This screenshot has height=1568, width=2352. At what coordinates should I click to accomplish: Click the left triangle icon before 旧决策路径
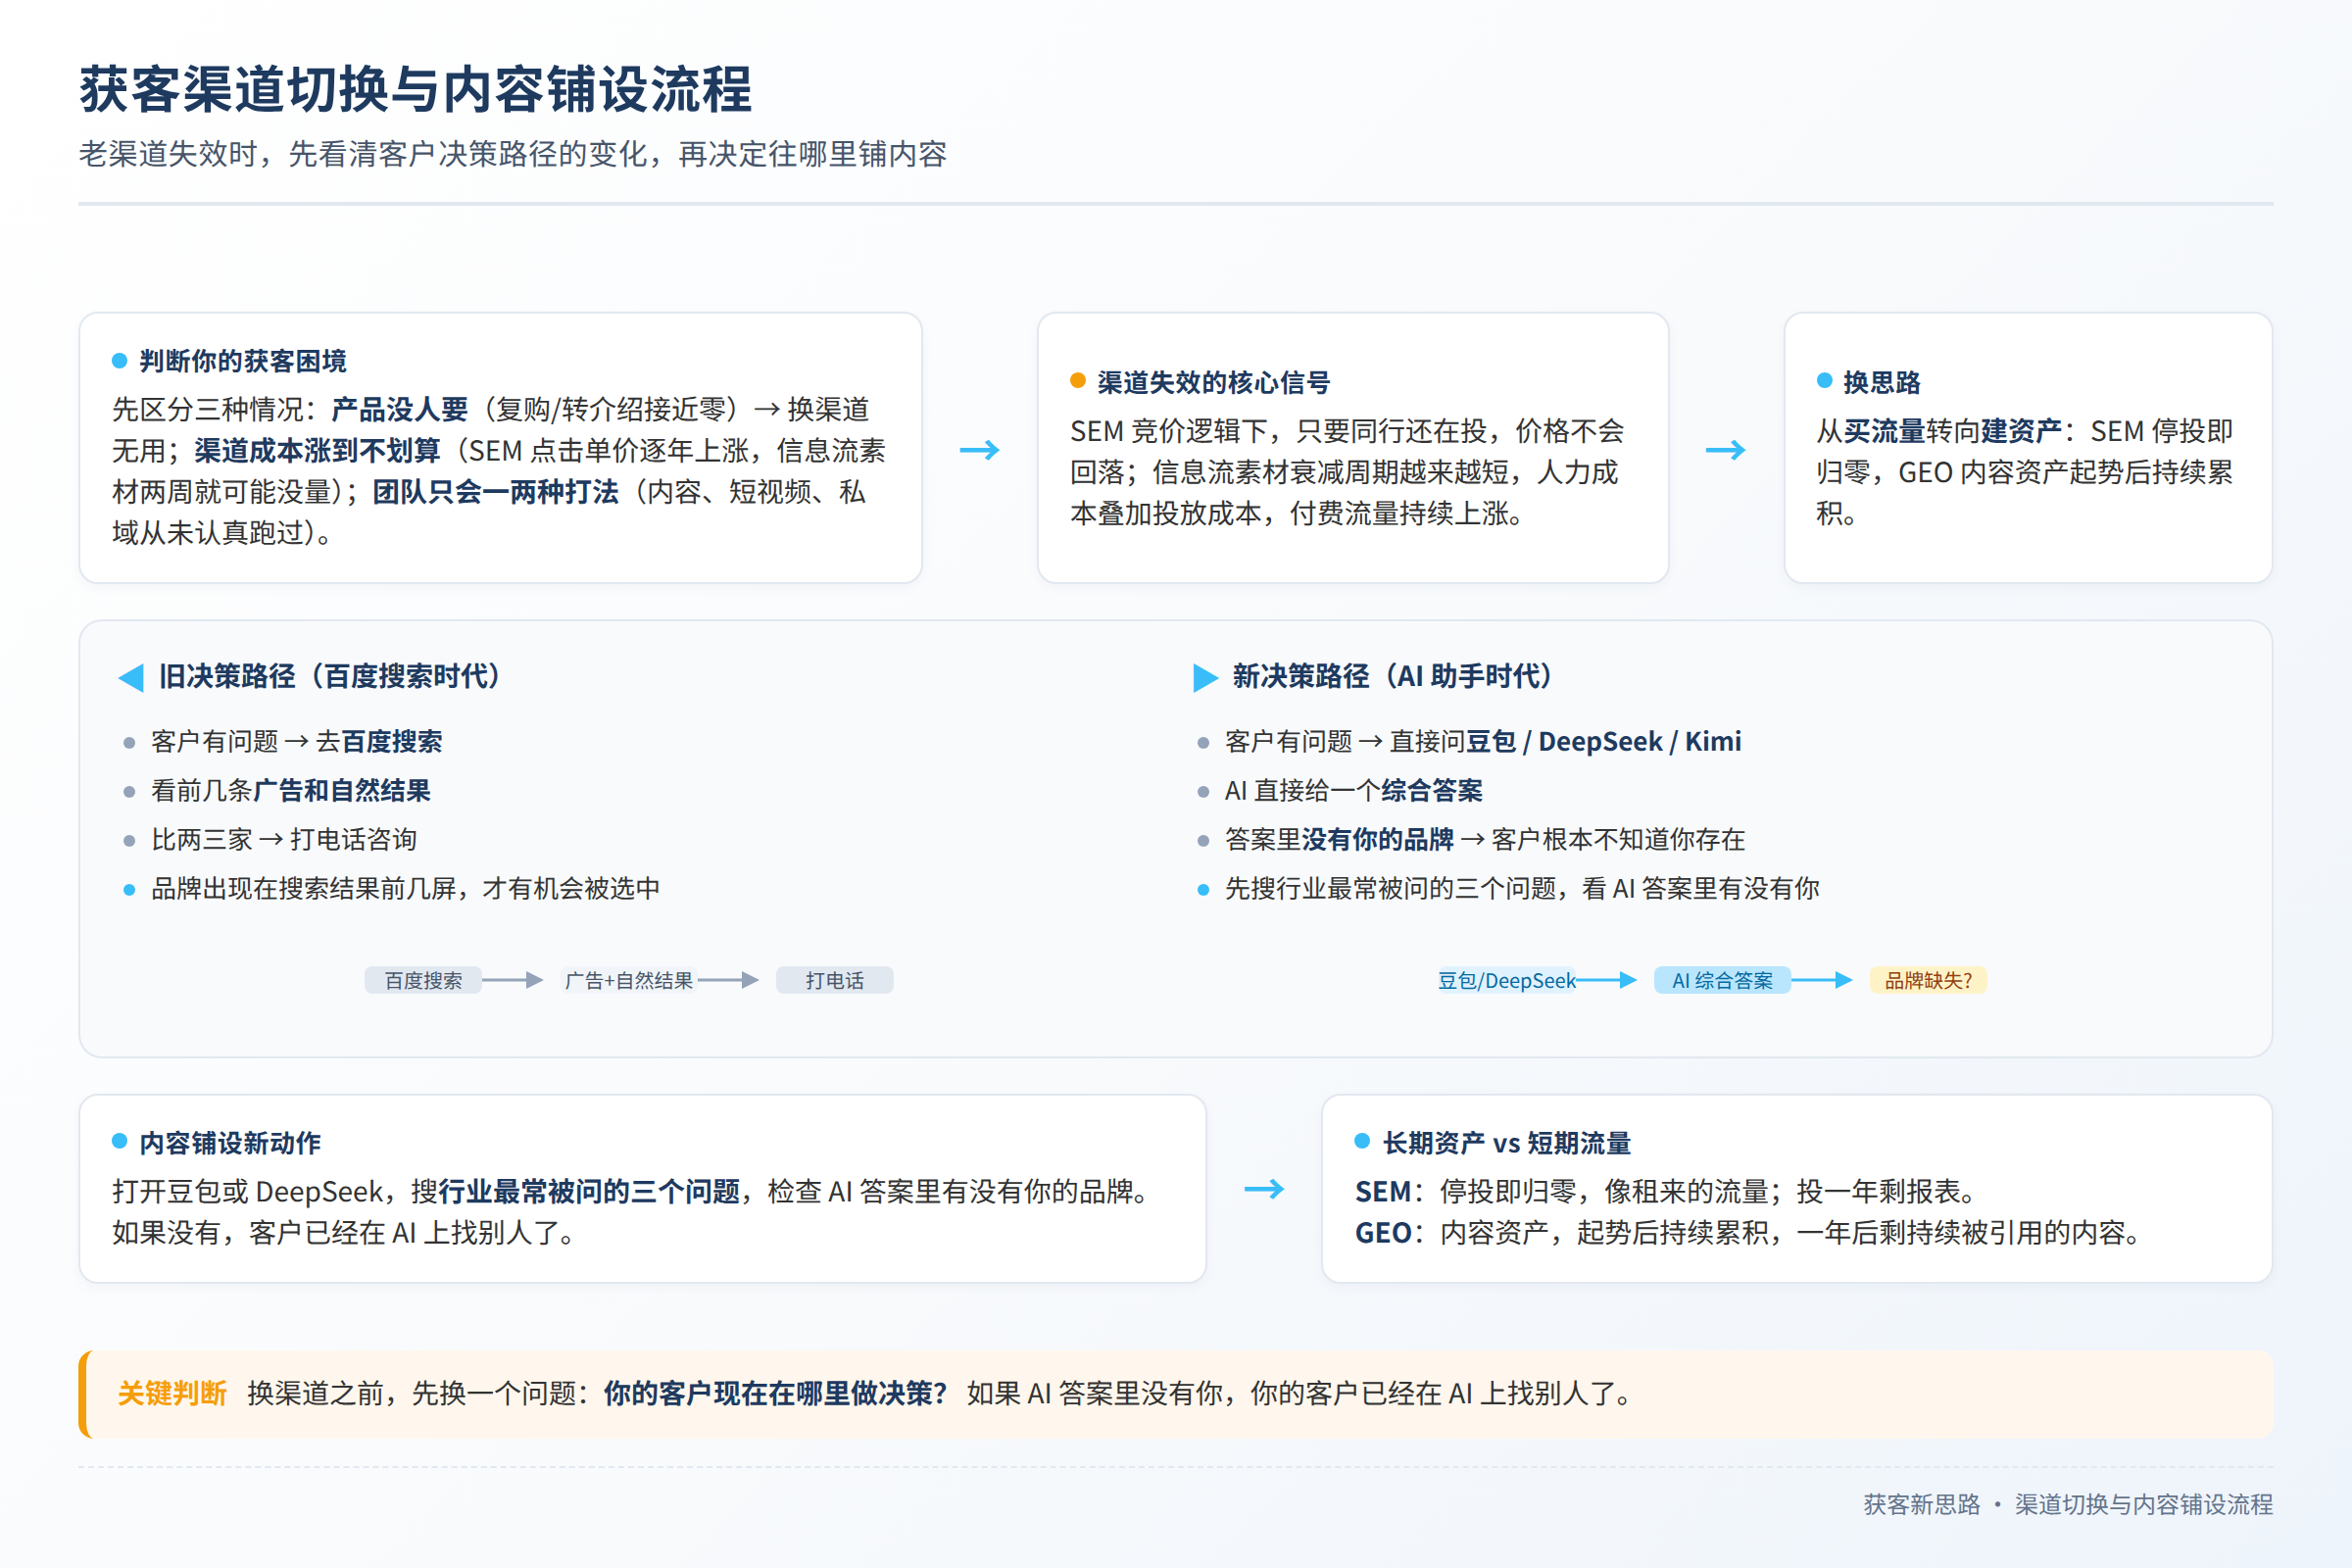click(131, 678)
